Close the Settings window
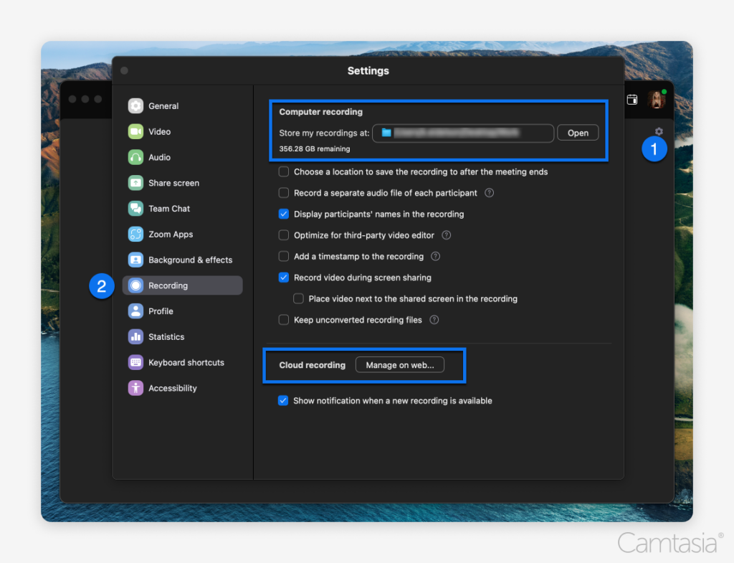Viewport: 734px width, 563px height. tap(124, 71)
